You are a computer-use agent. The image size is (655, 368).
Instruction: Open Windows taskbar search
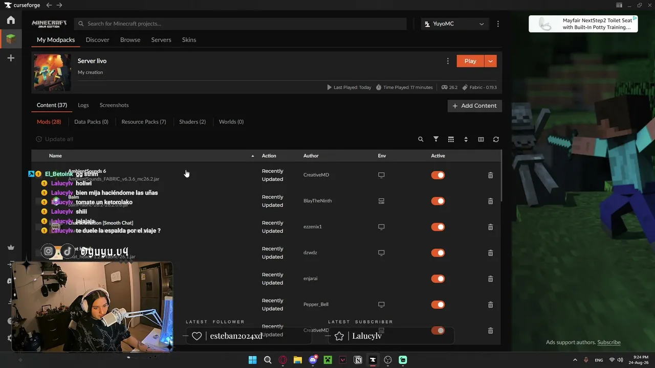268,360
